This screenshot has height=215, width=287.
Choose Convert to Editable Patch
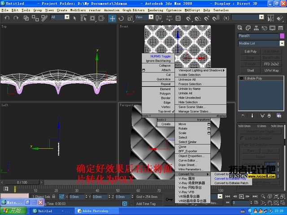[231, 183]
